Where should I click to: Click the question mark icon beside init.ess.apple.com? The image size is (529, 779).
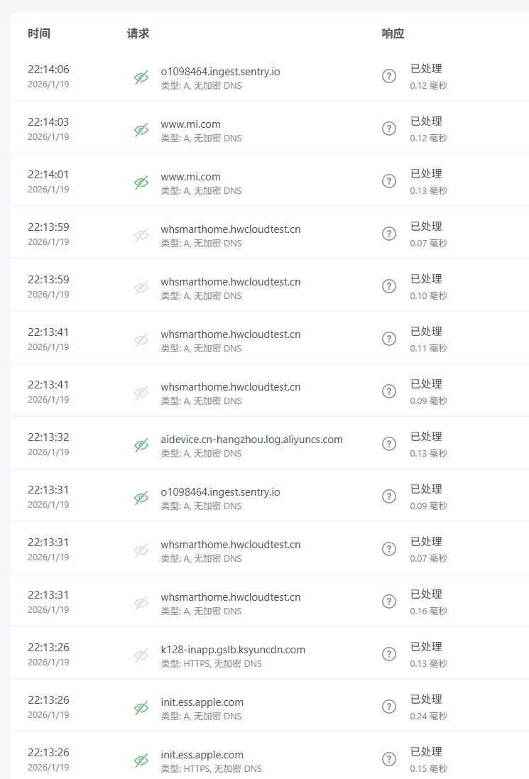[x=388, y=706]
